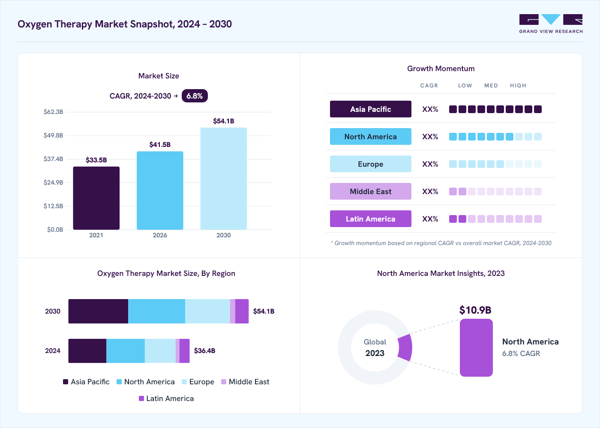Click the Market Size heading

(159, 76)
